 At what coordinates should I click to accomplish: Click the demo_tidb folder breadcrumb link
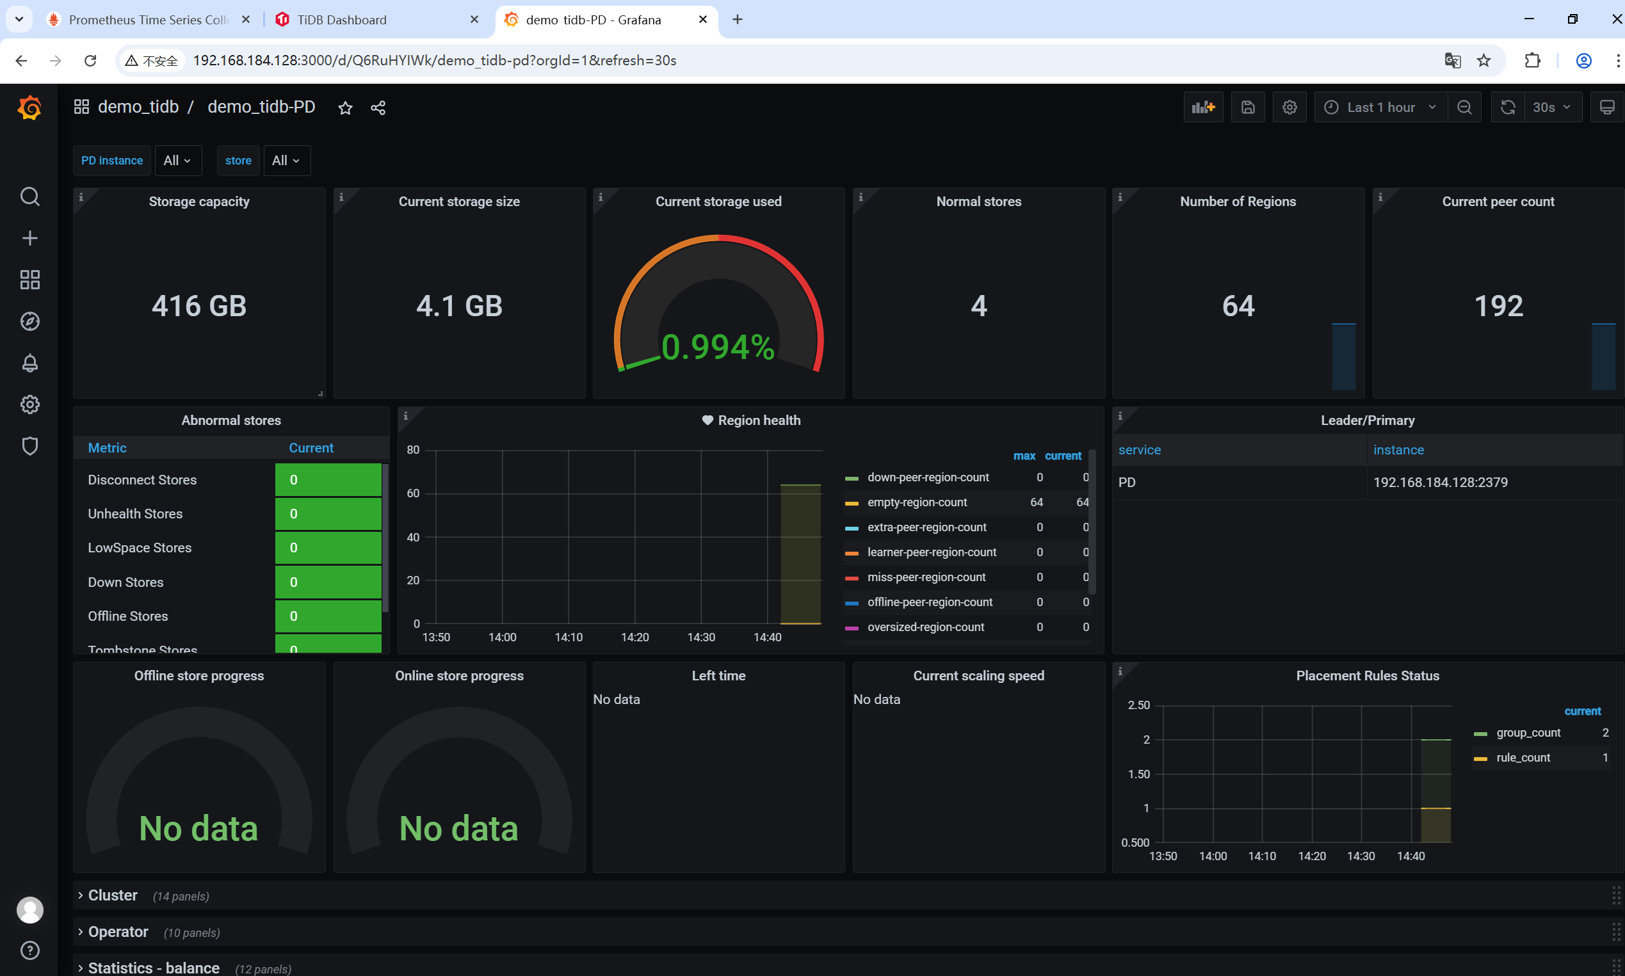138,106
